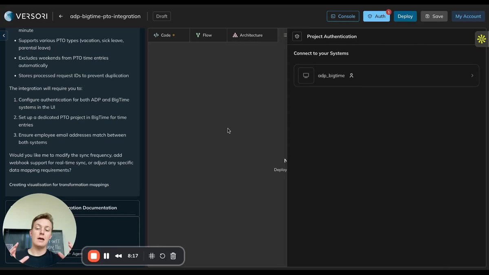
Task: Click the adp_bigtime monitor icon
Action: (306, 75)
